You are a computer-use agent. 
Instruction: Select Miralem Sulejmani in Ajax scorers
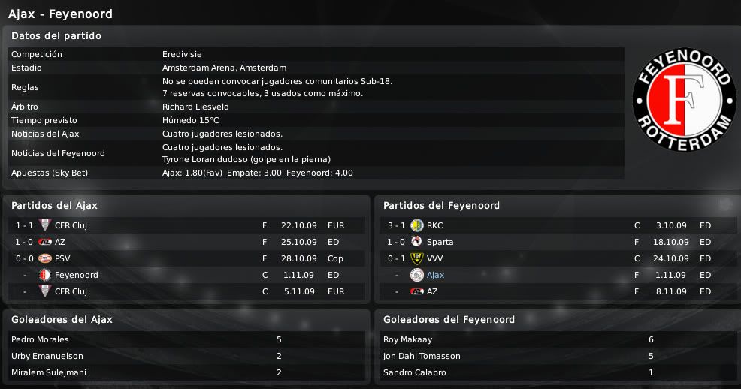pyautogui.click(x=47, y=372)
